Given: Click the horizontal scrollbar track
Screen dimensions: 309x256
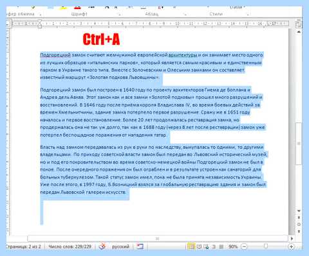Looking at the screenshot, I should 158,238.
